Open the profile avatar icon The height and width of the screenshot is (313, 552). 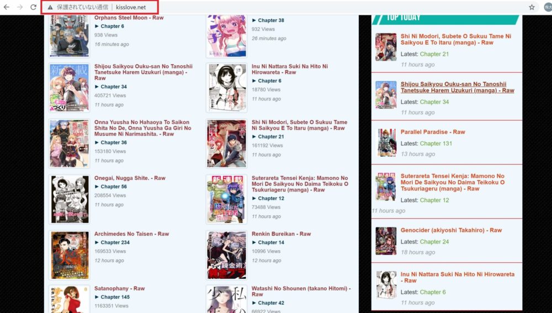(x=548, y=7)
